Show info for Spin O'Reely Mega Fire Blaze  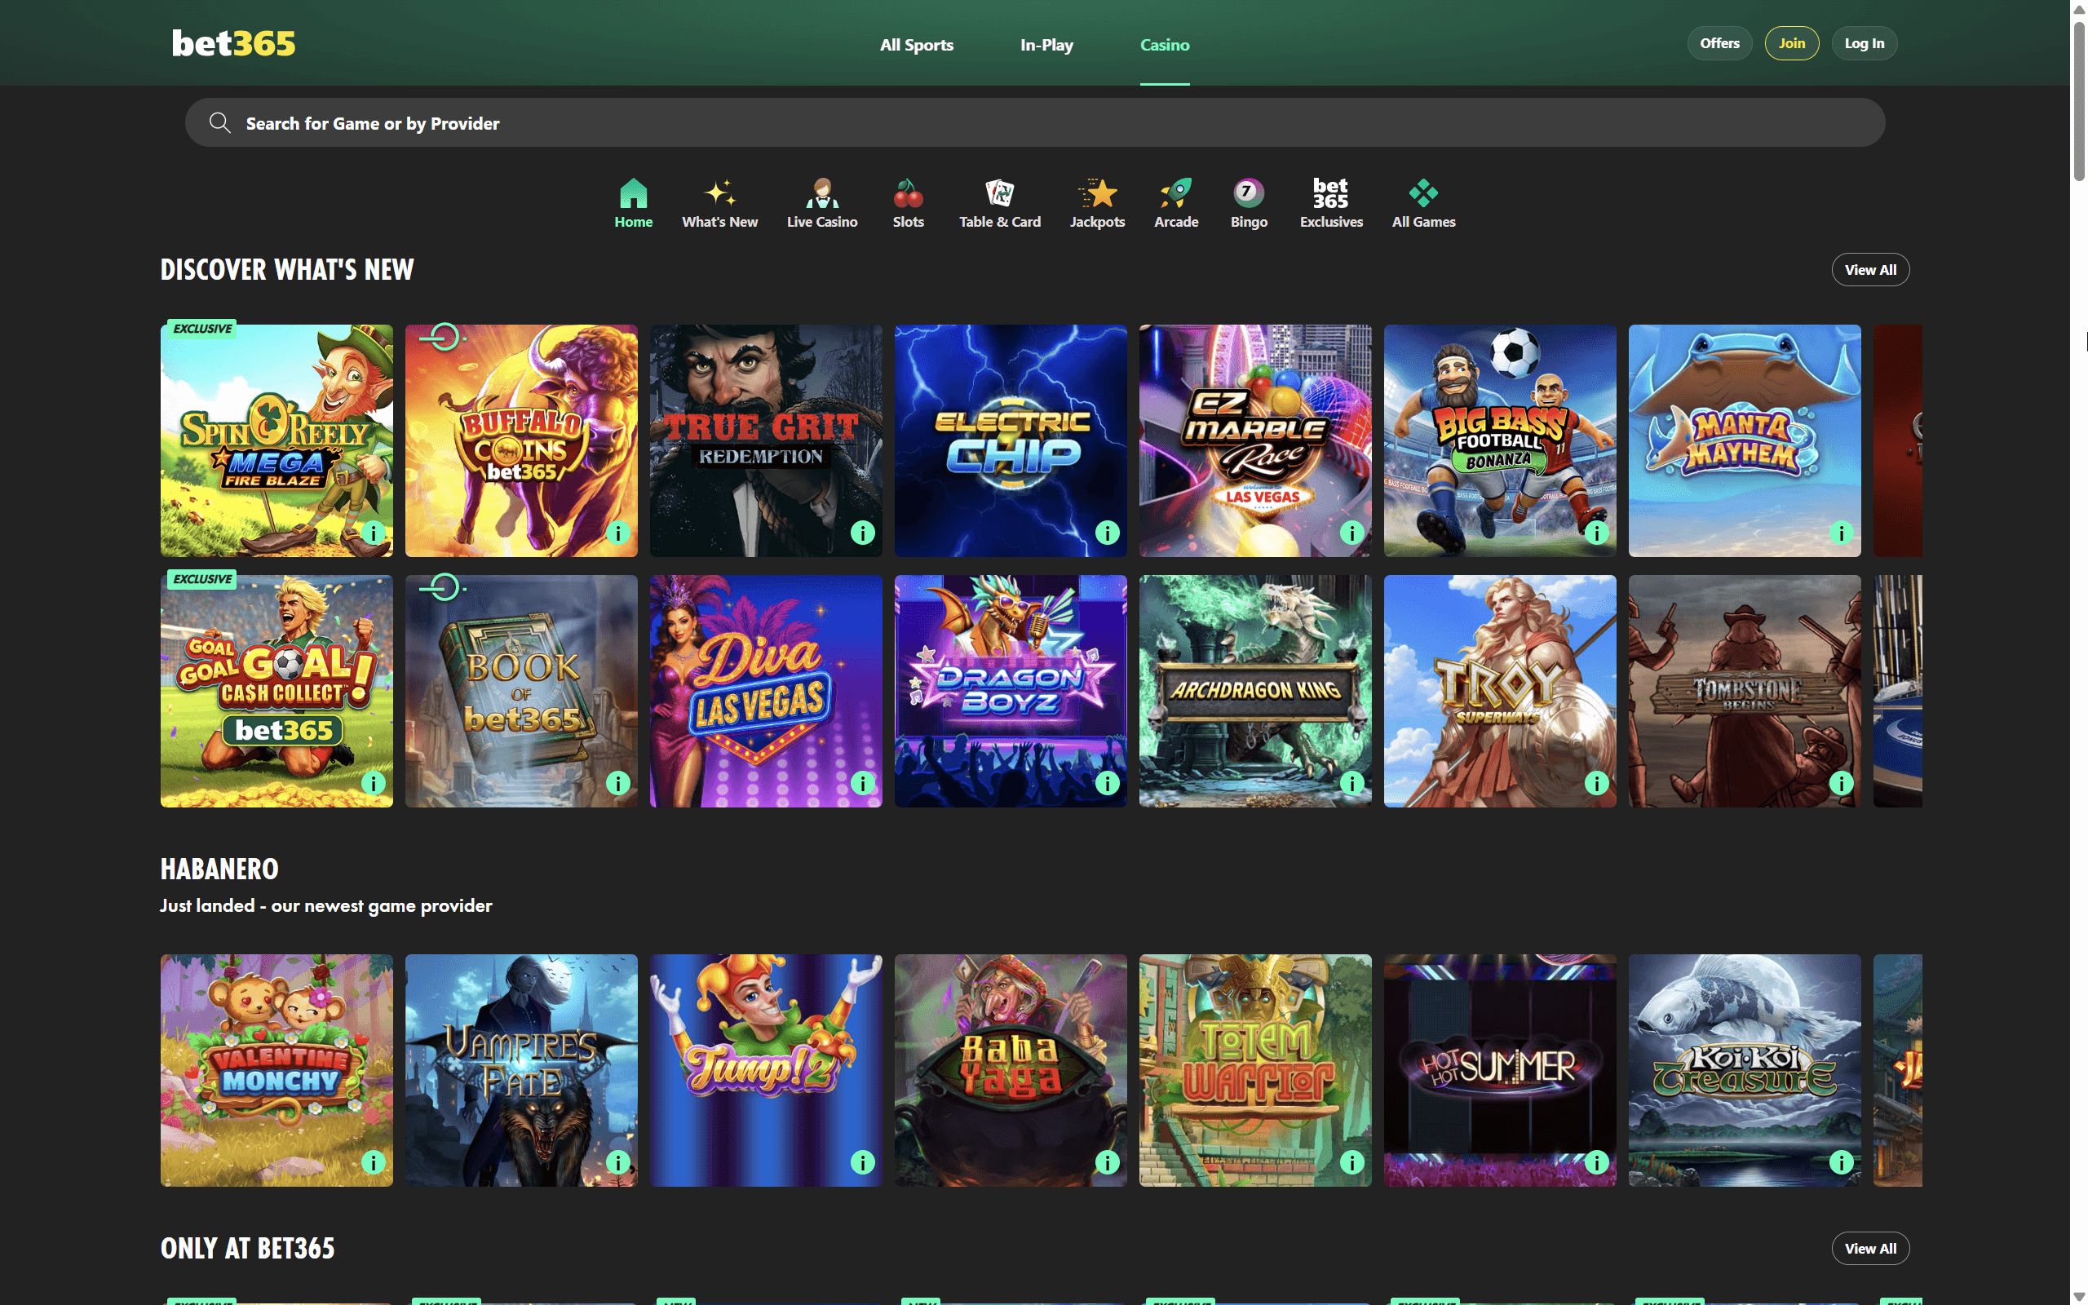click(x=373, y=533)
